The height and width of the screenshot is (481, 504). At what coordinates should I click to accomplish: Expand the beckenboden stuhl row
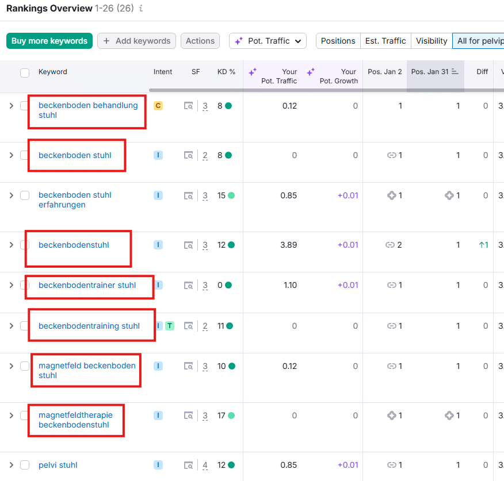click(x=12, y=155)
